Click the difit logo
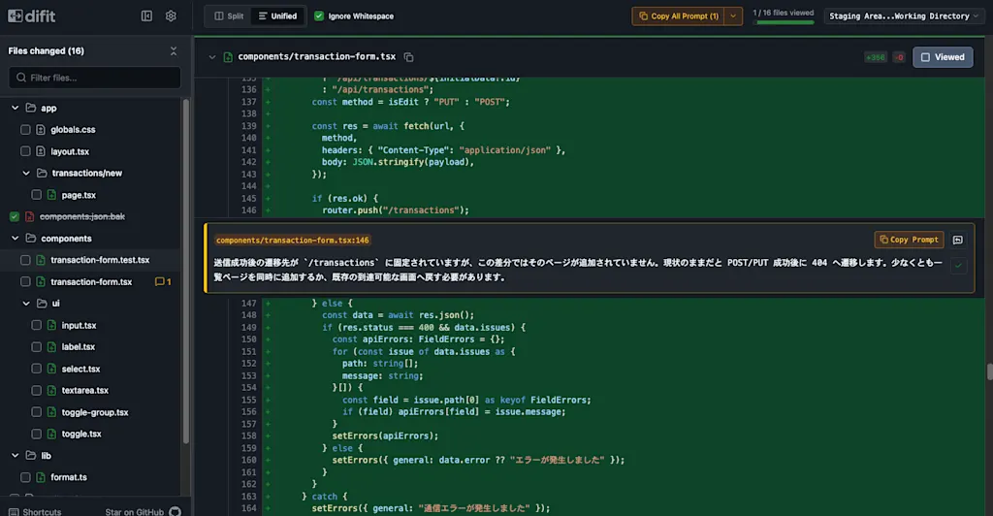The image size is (993, 516). (x=32, y=16)
